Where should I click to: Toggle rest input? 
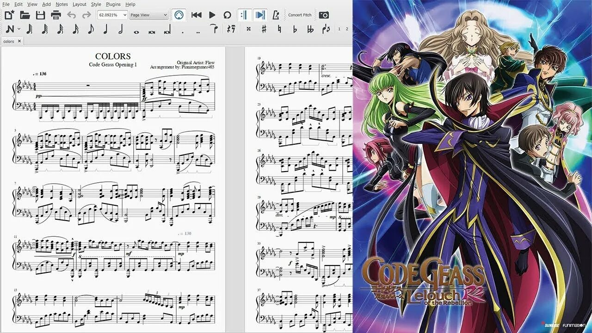point(231,29)
